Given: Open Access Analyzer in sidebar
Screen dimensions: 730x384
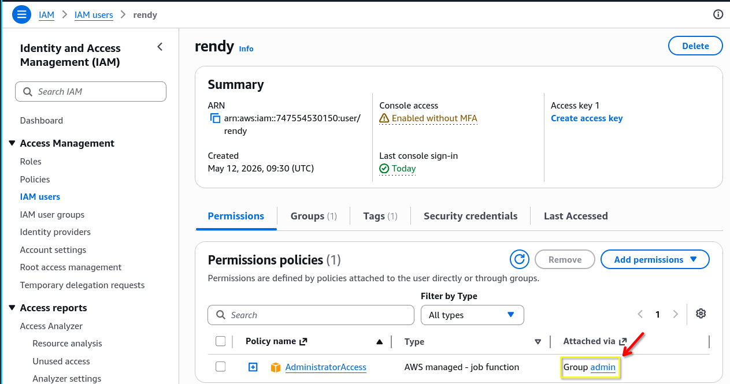Looking at the screenshot, I should pyautogui.click(x=51, y=326).
